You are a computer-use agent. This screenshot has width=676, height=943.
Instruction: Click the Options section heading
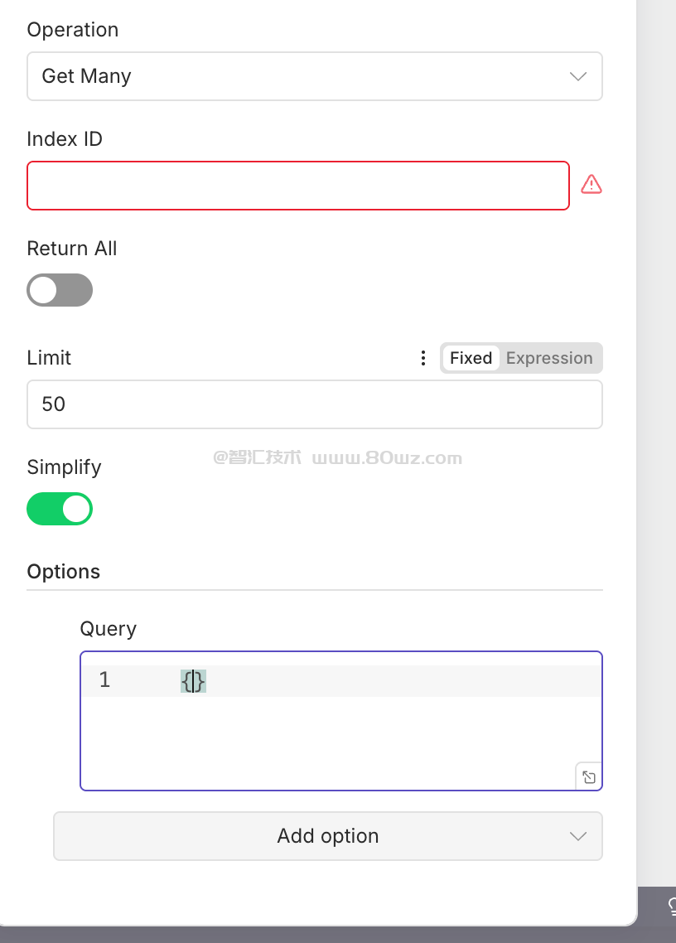coord(64,572)
